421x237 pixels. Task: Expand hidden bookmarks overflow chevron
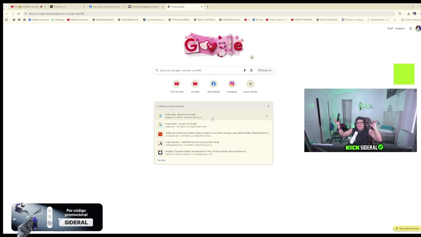(x=395, y=20)
